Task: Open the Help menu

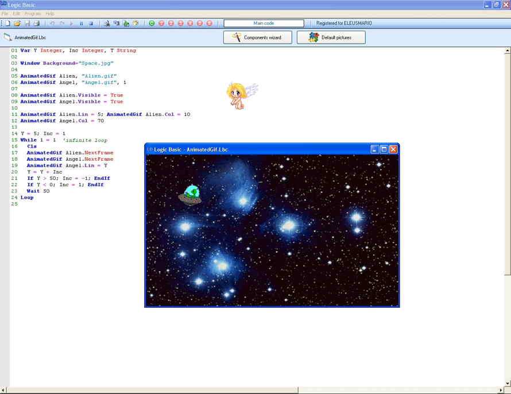Action: [50, 14]
